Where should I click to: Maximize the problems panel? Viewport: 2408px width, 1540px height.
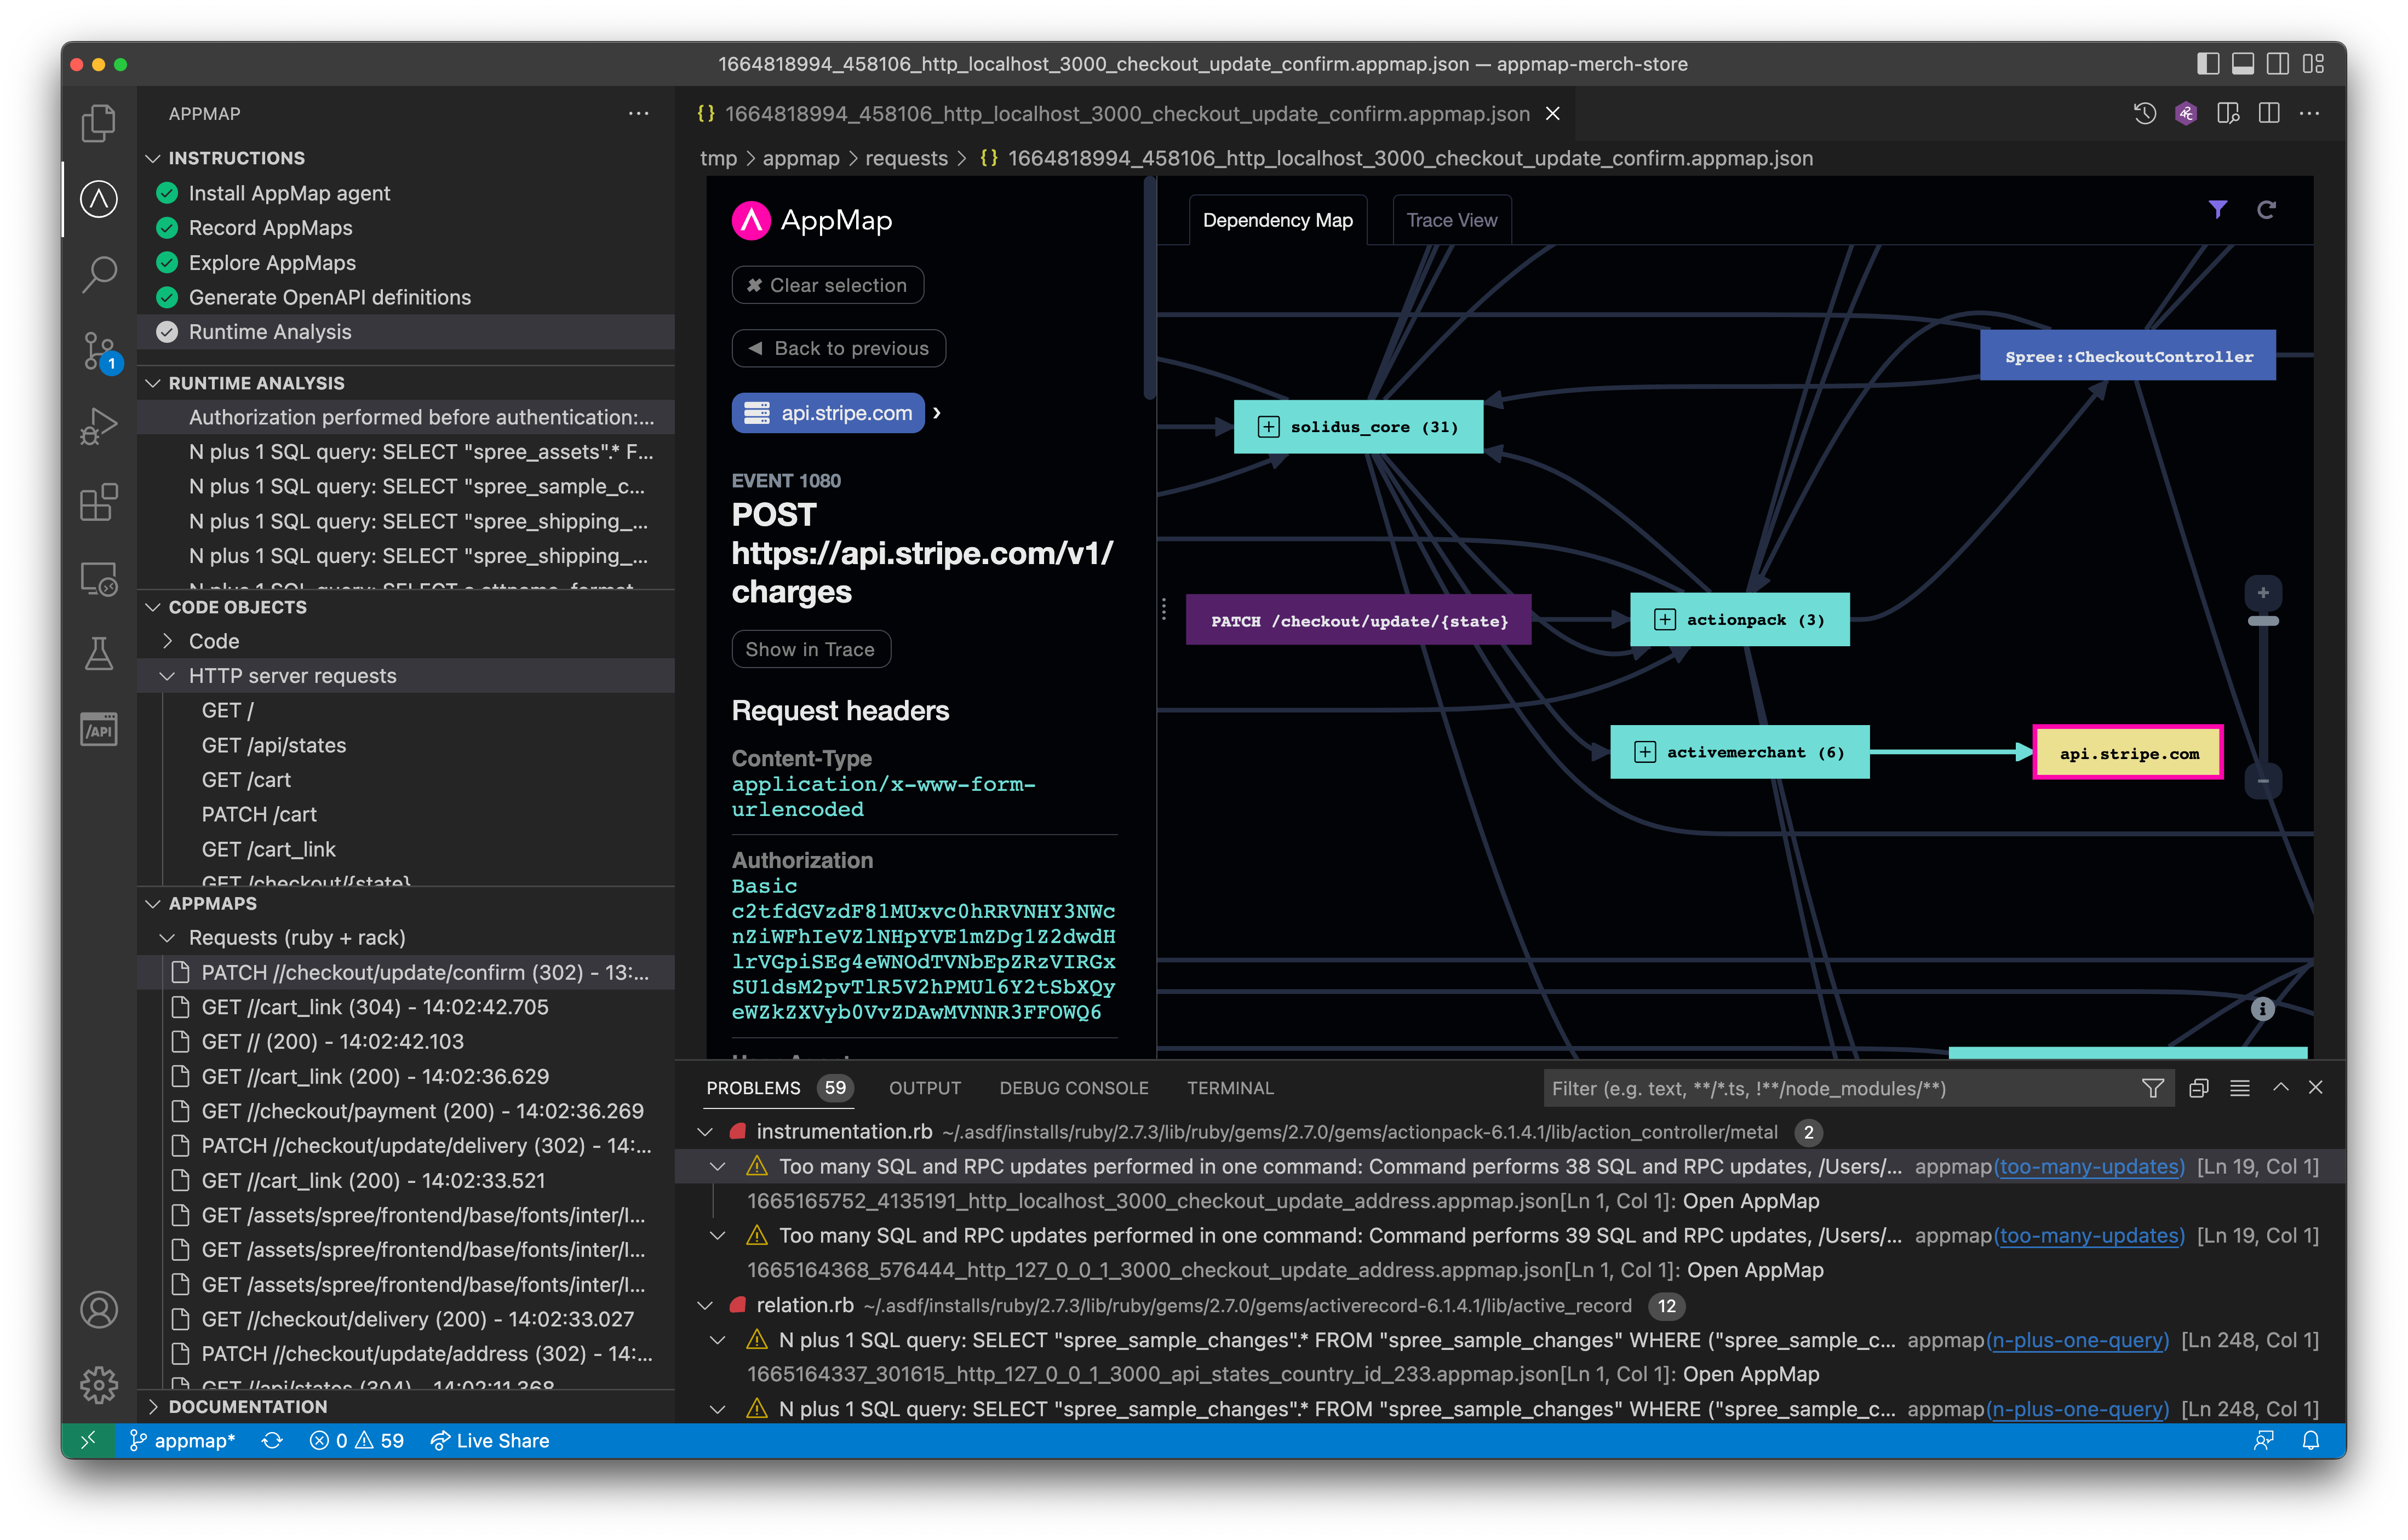click(x=2280, y=1088)
